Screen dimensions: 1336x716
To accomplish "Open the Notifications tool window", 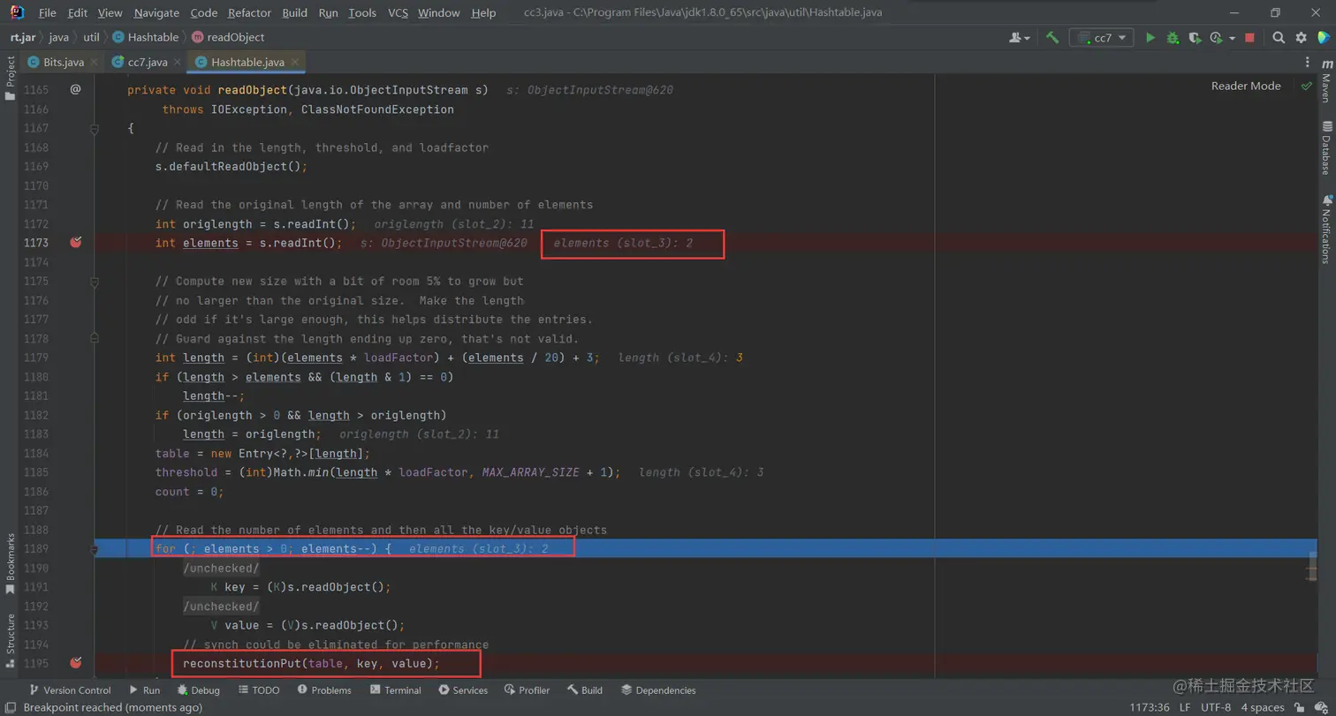I will click(1326, 228).
